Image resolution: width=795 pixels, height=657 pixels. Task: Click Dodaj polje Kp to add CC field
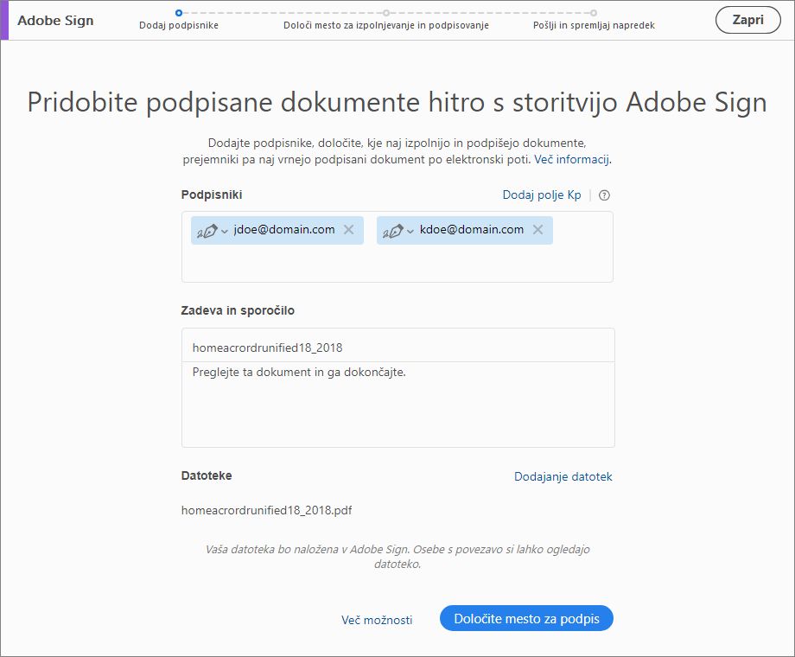[544, 195]
